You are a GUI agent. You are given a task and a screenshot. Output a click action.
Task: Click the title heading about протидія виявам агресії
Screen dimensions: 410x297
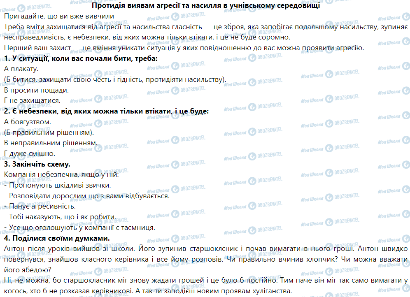click(x=205, y=6)
